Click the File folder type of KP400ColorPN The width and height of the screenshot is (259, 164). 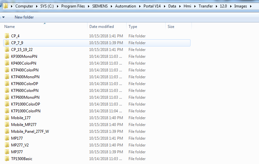(x=137, y=63)
